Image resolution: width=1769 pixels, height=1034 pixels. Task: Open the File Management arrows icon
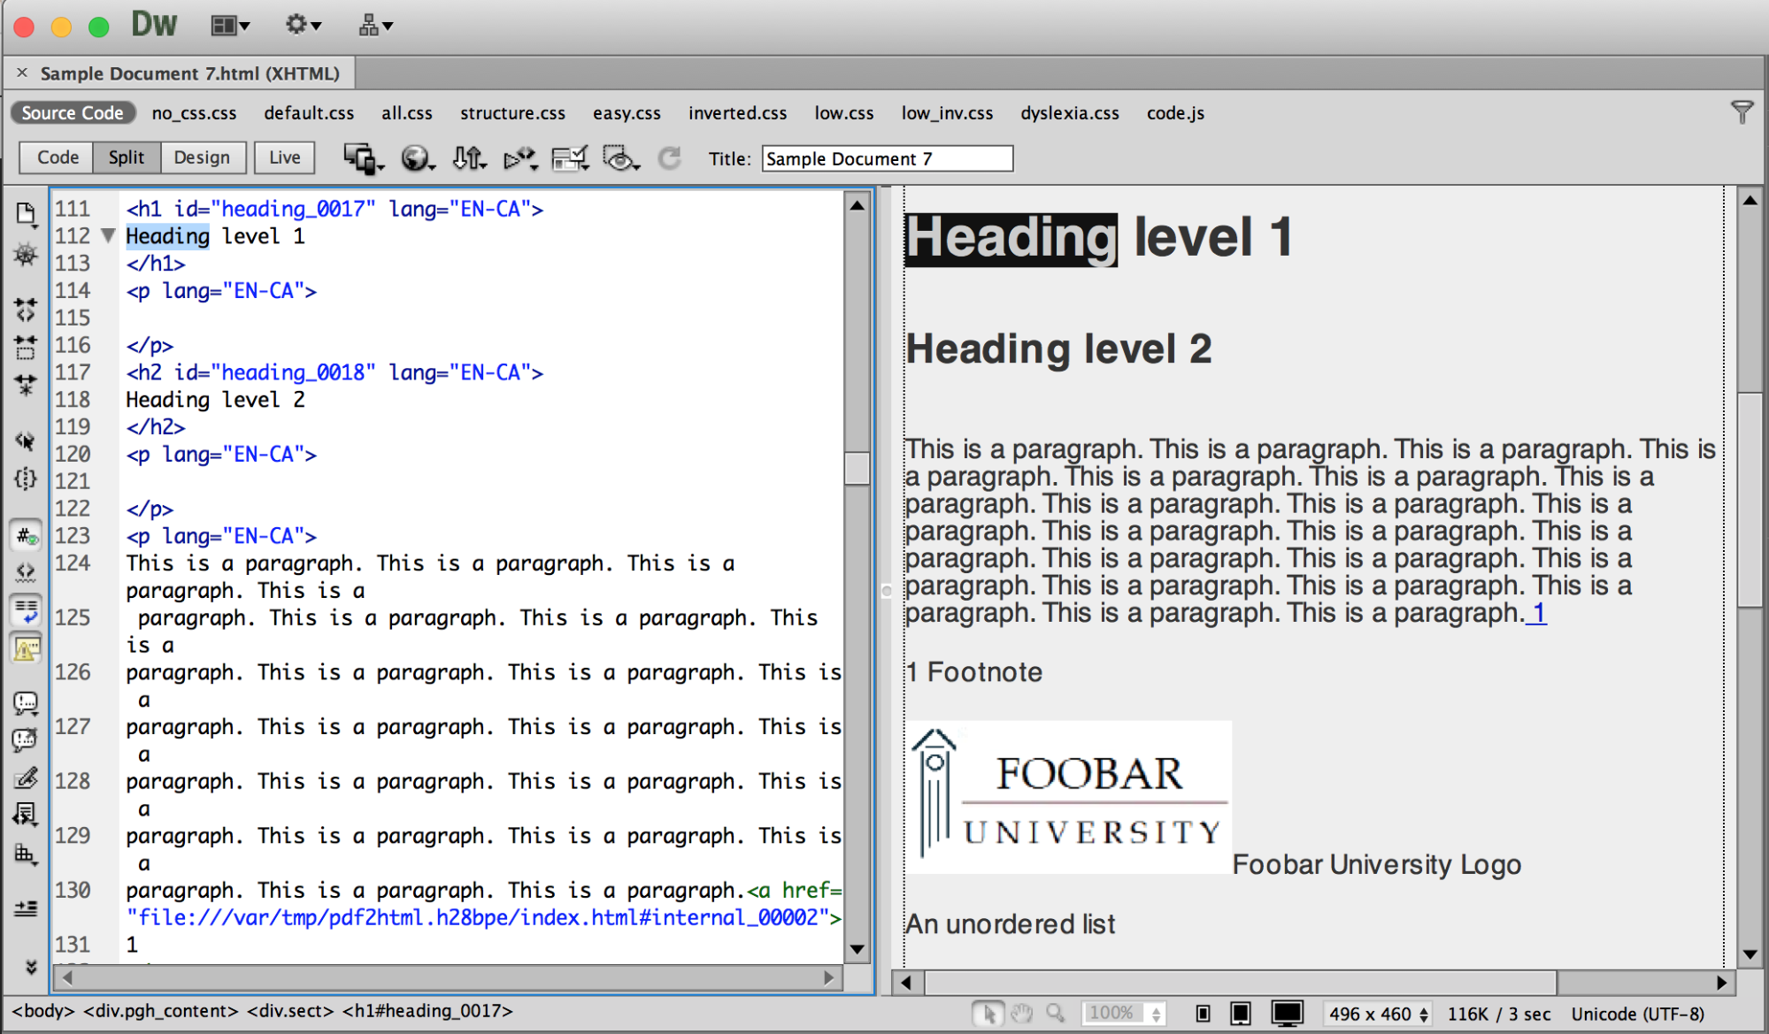pos(469,158)
